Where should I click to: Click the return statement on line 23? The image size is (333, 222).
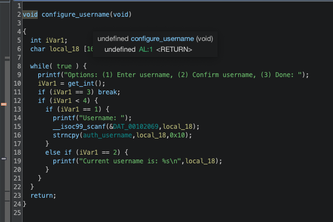(42, 196)
